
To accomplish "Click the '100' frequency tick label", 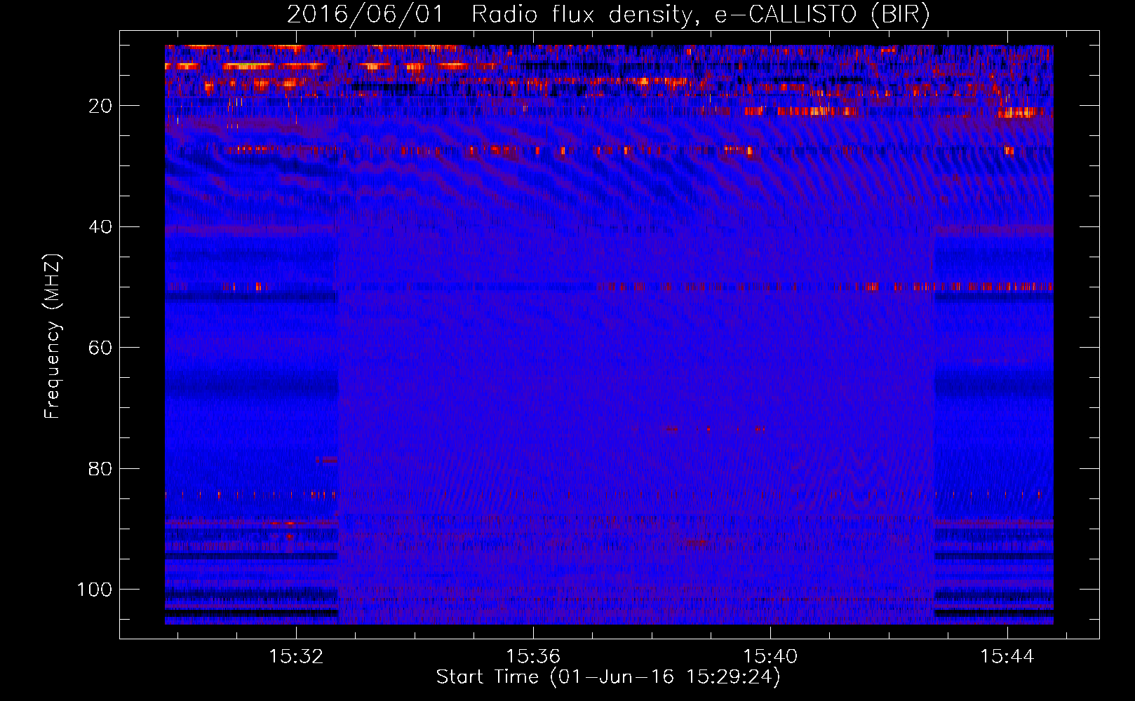I will click(x=95, y=590).
